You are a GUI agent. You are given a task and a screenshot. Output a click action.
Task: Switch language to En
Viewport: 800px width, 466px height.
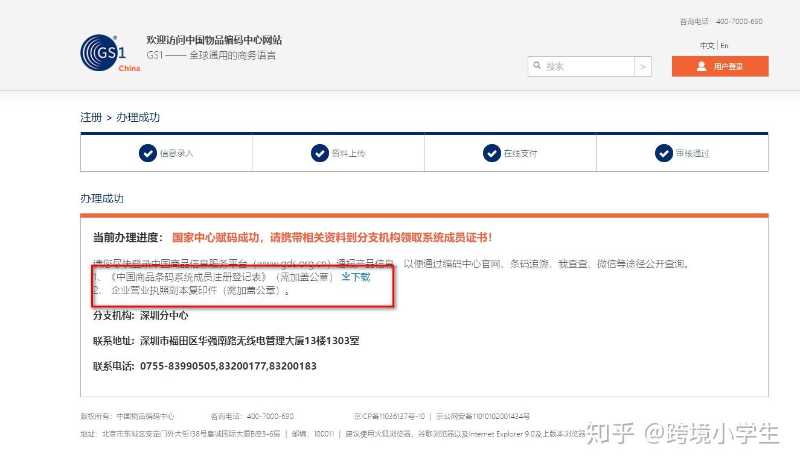point(724,45)
